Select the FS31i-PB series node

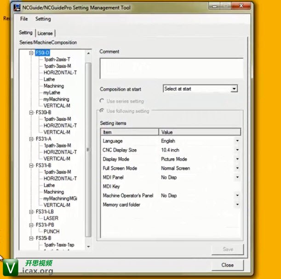(x=45, y=225)
